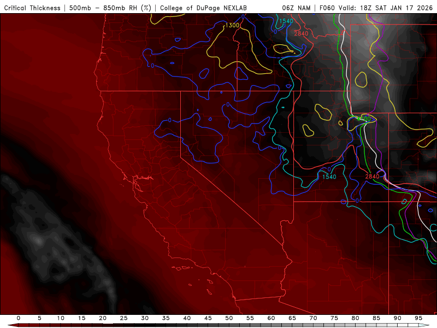The width and height of the screenshot is (437, 328).
Task: Select the color scale label 10
Action: click(x=61, y=318)
